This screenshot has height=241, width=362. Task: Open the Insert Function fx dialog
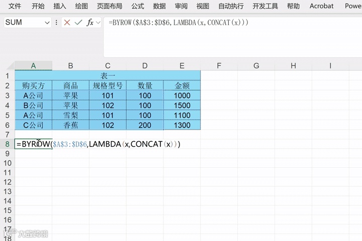pos(90,23)
